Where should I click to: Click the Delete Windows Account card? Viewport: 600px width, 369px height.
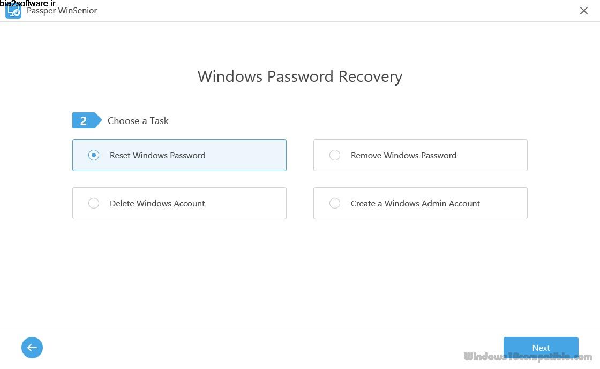click(179, 203)
